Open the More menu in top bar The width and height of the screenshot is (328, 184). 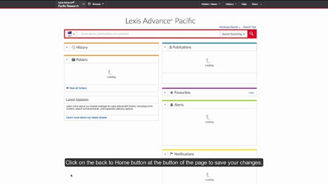(257, 4)
